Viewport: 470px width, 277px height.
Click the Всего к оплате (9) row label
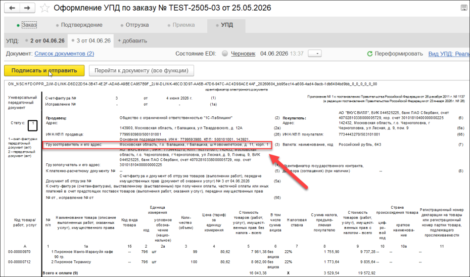click(60, 273)
